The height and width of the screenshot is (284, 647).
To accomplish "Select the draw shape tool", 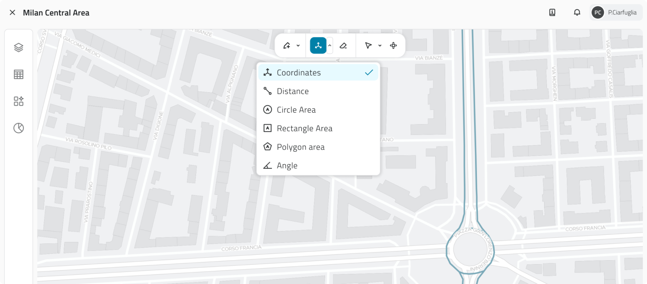I will point(287,46).
